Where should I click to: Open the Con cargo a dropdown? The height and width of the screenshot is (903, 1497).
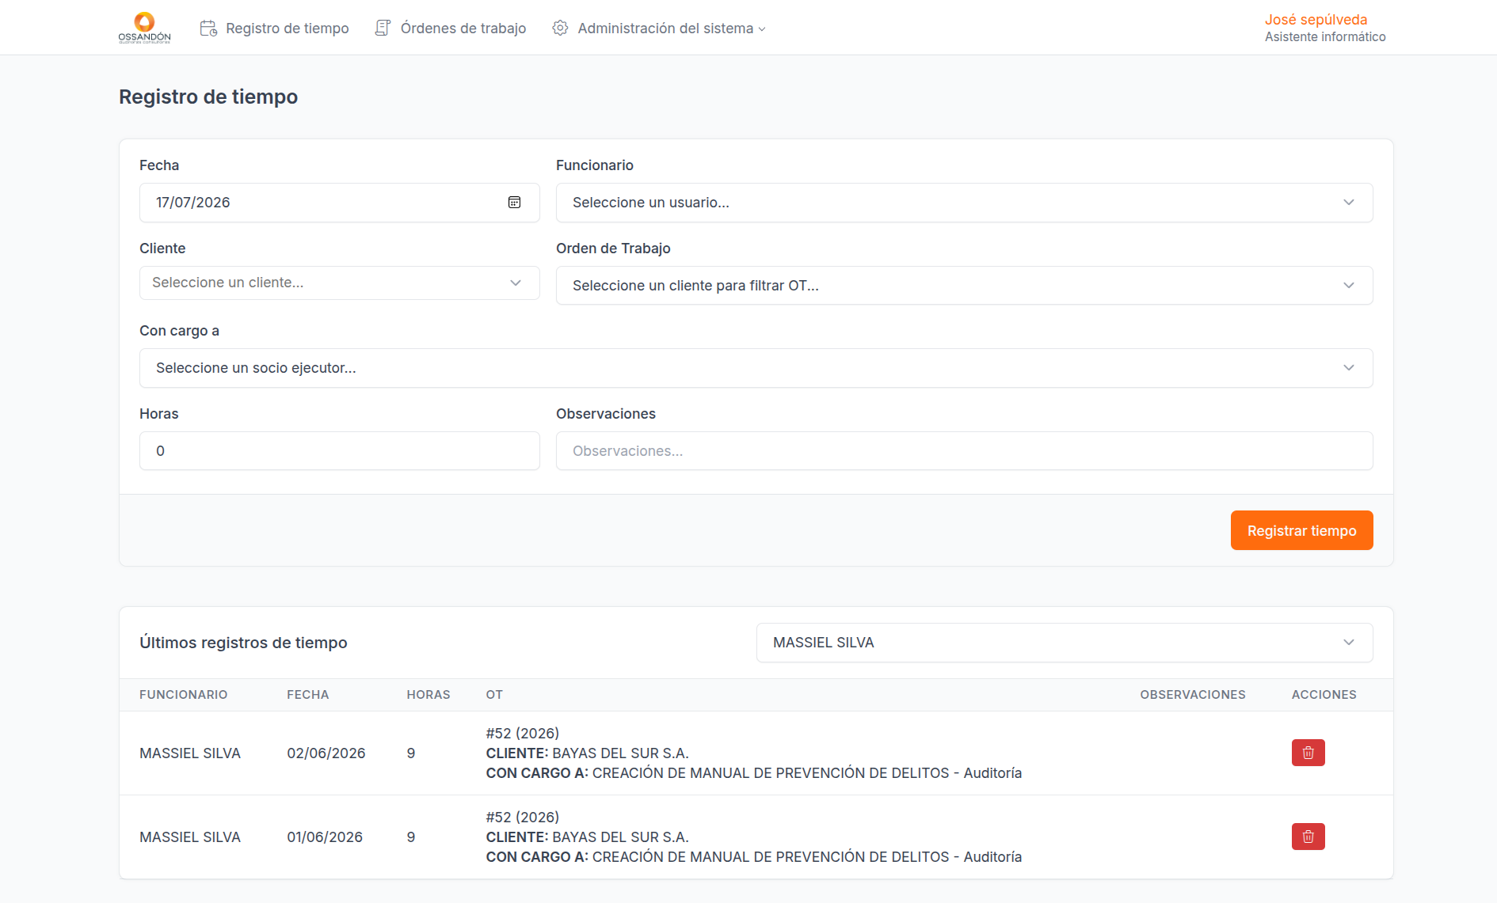(x=756, y=368)
